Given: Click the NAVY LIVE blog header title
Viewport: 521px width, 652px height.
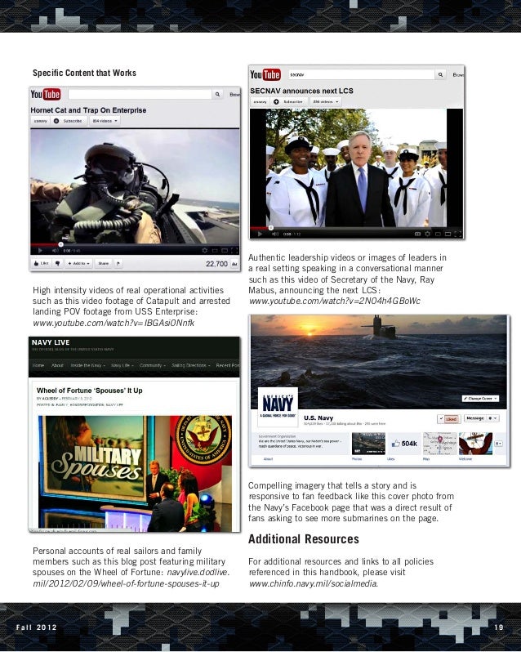Looking at the screenshot, I should point(51,342).
